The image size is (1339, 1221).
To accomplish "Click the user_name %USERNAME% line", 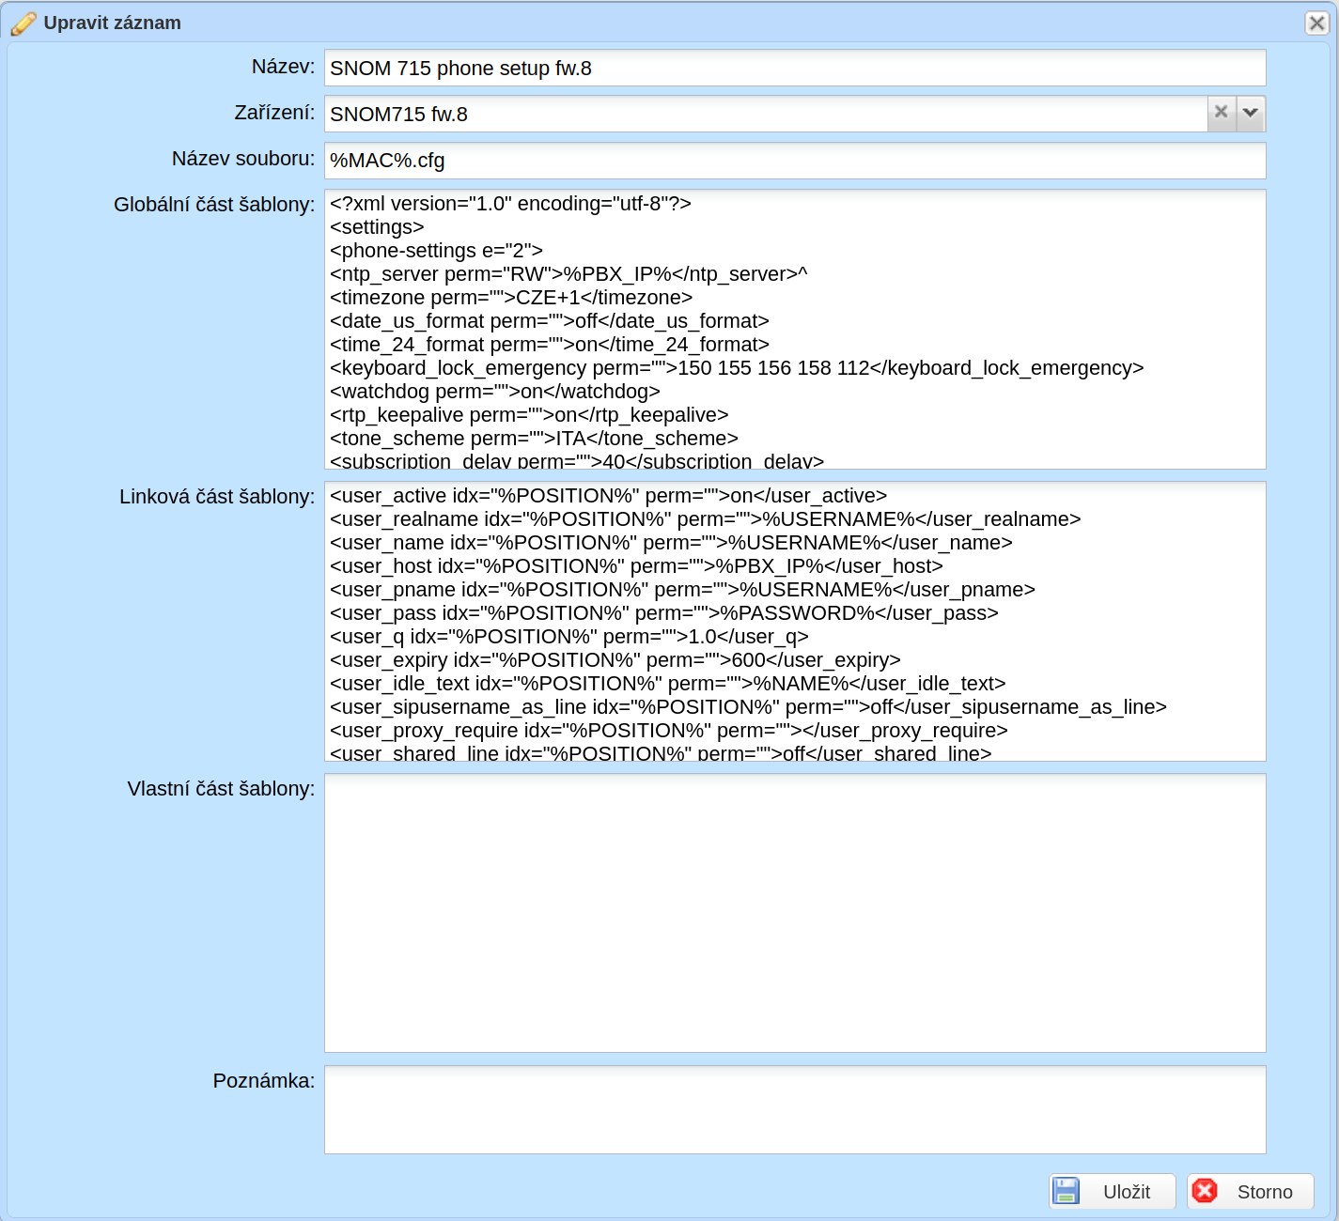I will (x=671, y=543).
